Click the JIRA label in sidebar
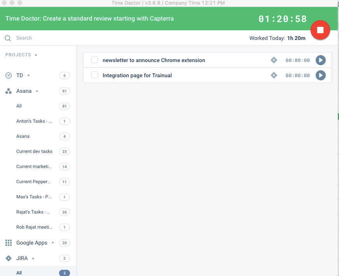339x276 pixels. click(x=22, y=258)
